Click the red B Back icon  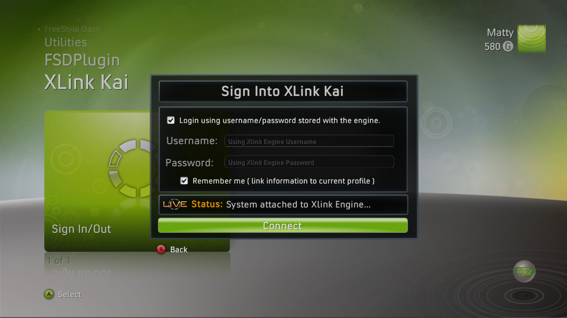161,250
